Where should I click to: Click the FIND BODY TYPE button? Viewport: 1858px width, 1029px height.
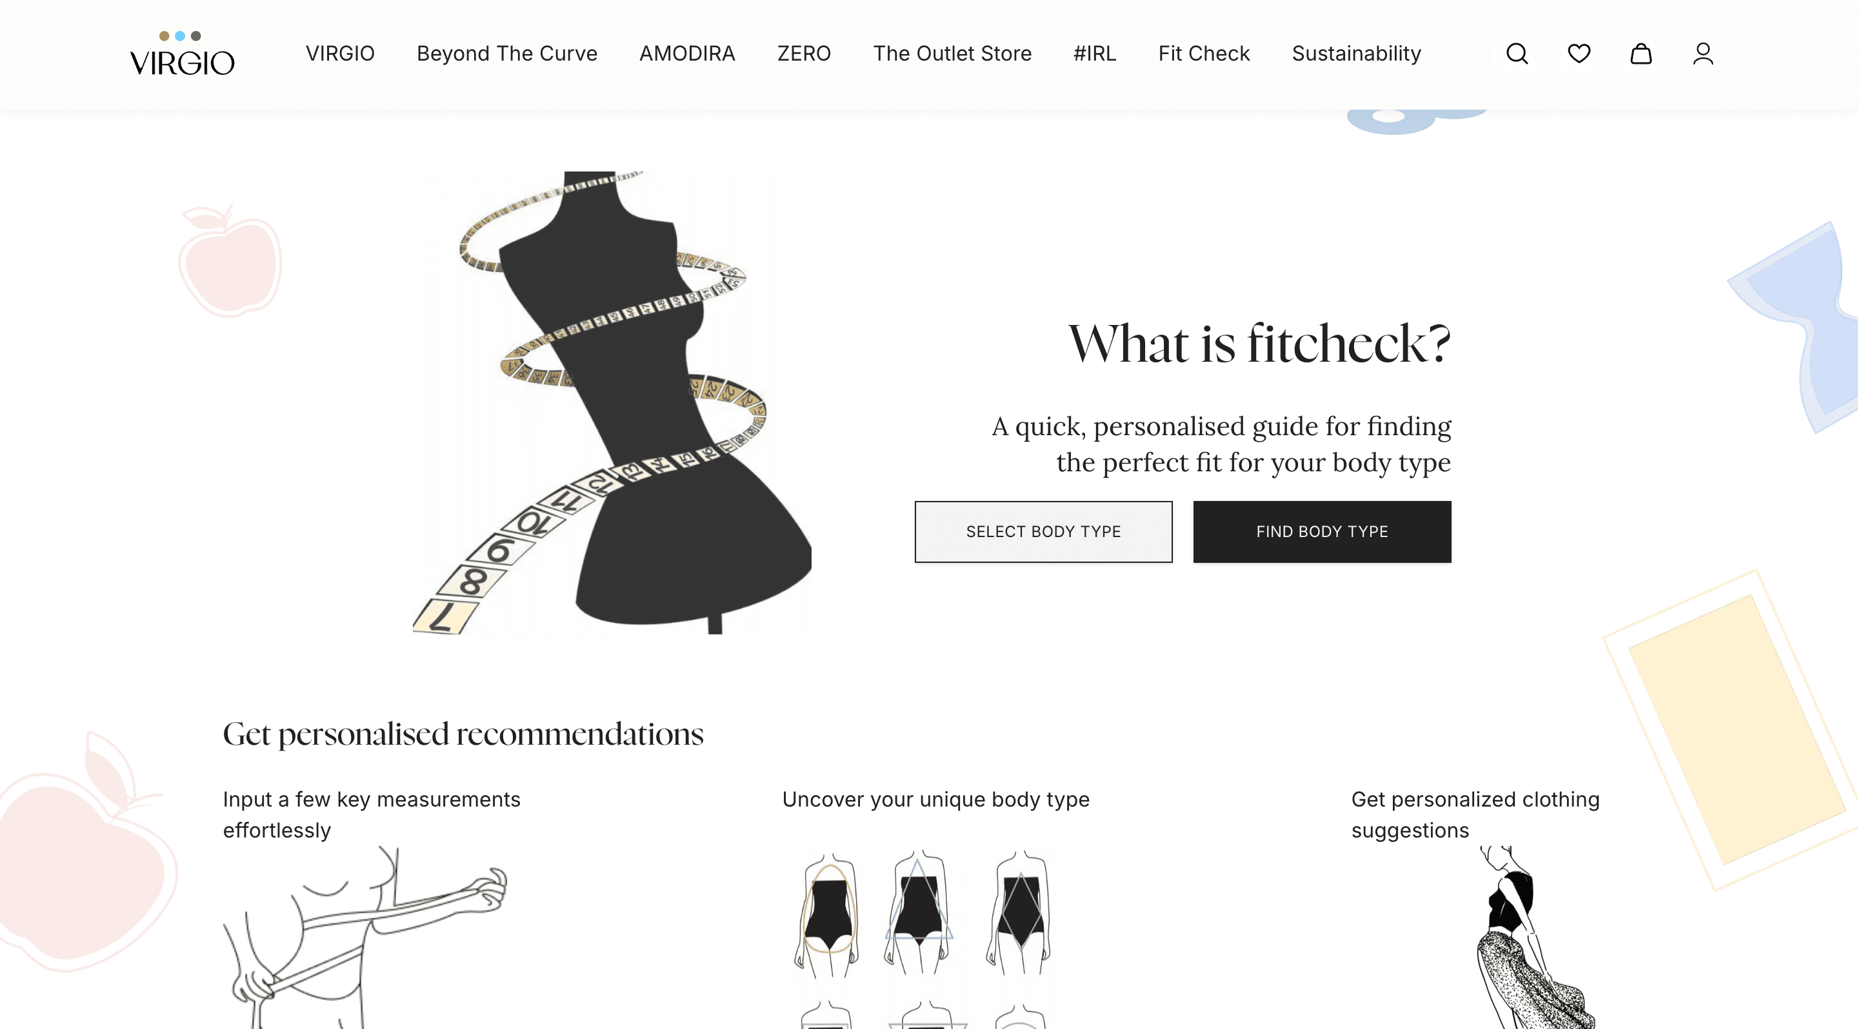(x=1321, y=532)
